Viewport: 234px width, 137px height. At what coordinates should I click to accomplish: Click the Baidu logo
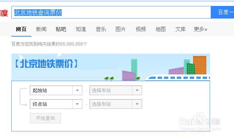pos(4,13)
